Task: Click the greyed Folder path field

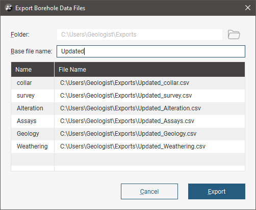Action: (x=140, y=35)
